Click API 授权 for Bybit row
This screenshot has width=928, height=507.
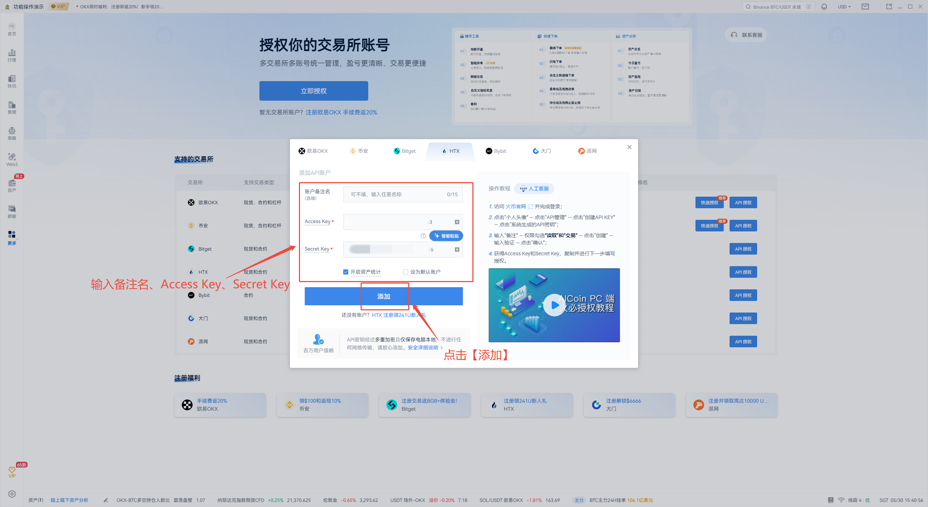tap(743, 296)
